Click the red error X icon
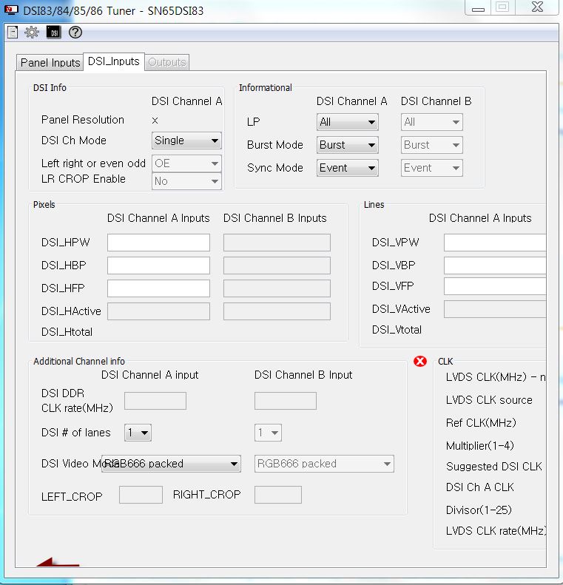The width and height of the screenshot is (563, 585). point(420,361)
